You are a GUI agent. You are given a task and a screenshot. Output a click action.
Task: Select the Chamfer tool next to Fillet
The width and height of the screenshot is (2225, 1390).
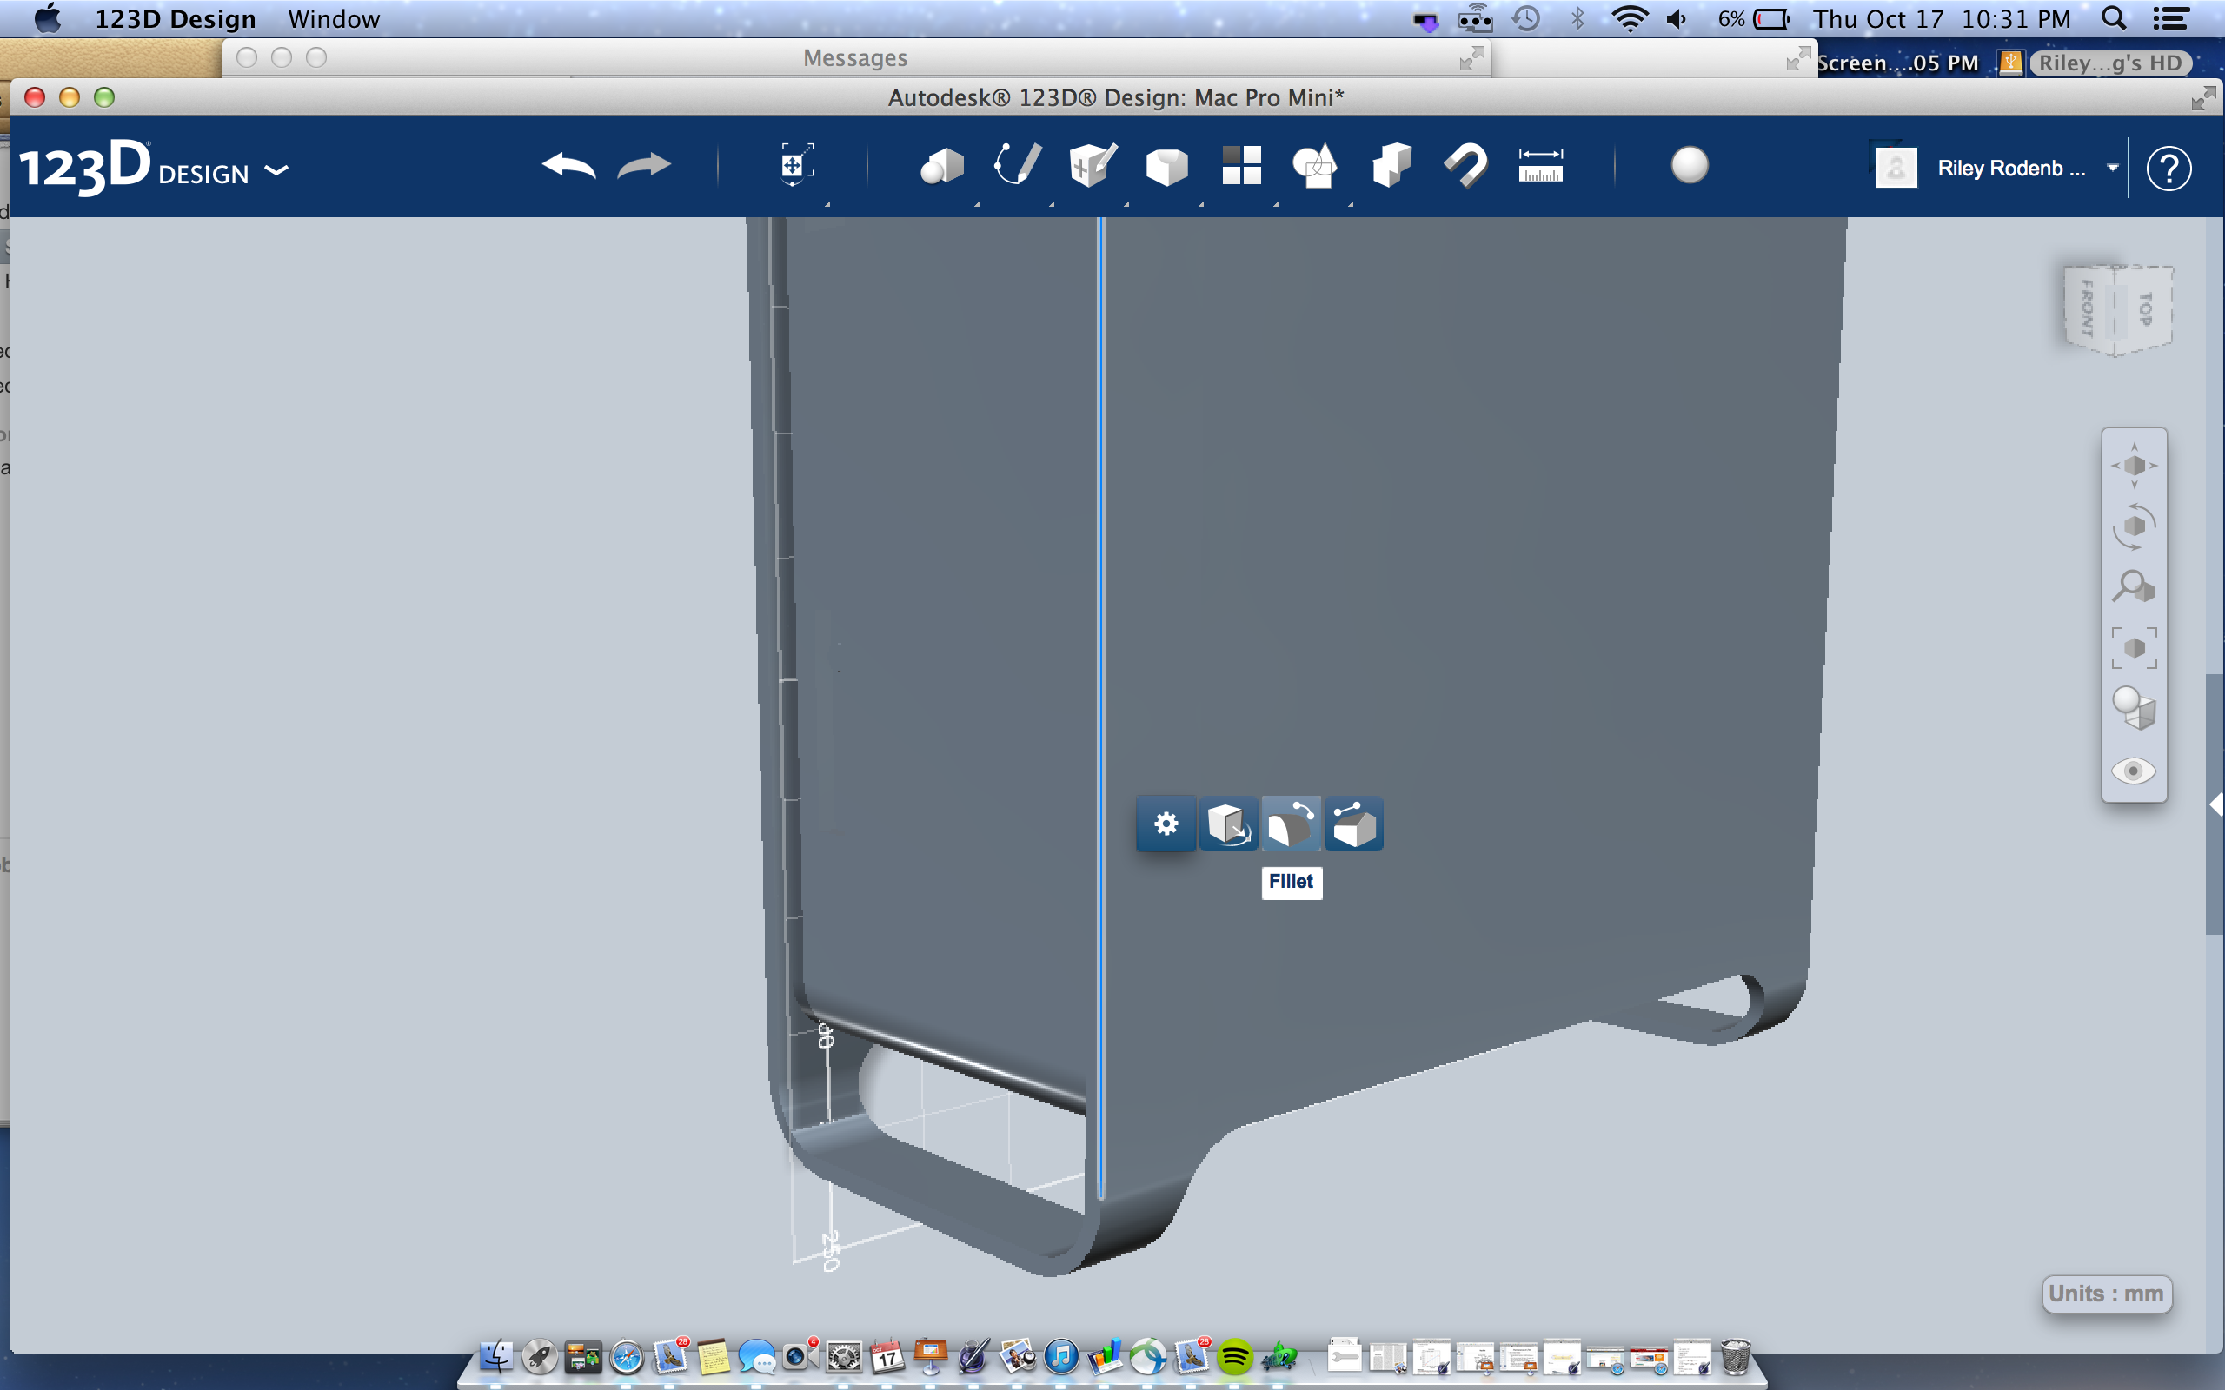1354,824
